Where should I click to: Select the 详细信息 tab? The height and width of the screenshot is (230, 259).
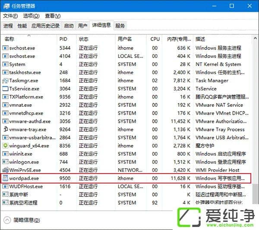click(x=101, y=25)
